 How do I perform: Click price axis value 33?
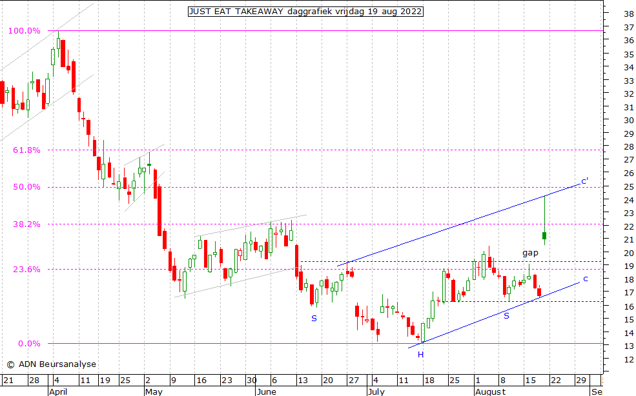(629, 81)
